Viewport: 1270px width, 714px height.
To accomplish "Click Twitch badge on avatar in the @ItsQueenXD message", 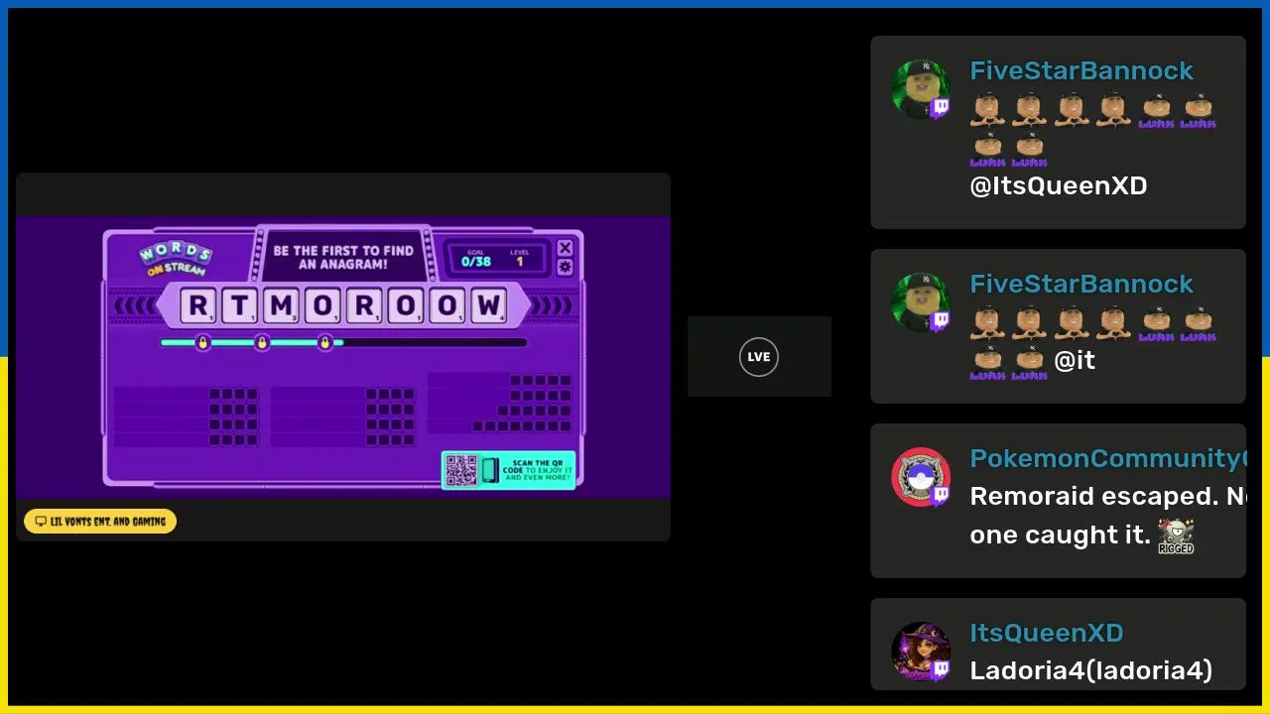I will click(940, 108).
